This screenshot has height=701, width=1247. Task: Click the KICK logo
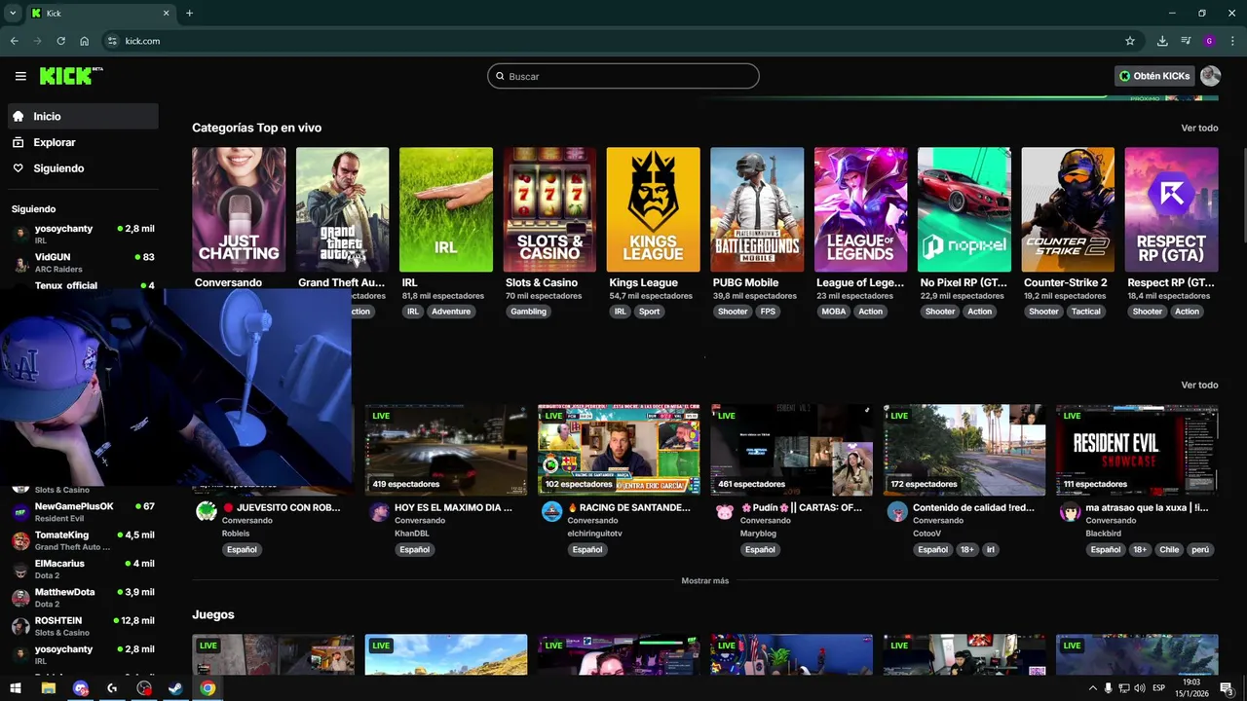(x=71, y=76)
